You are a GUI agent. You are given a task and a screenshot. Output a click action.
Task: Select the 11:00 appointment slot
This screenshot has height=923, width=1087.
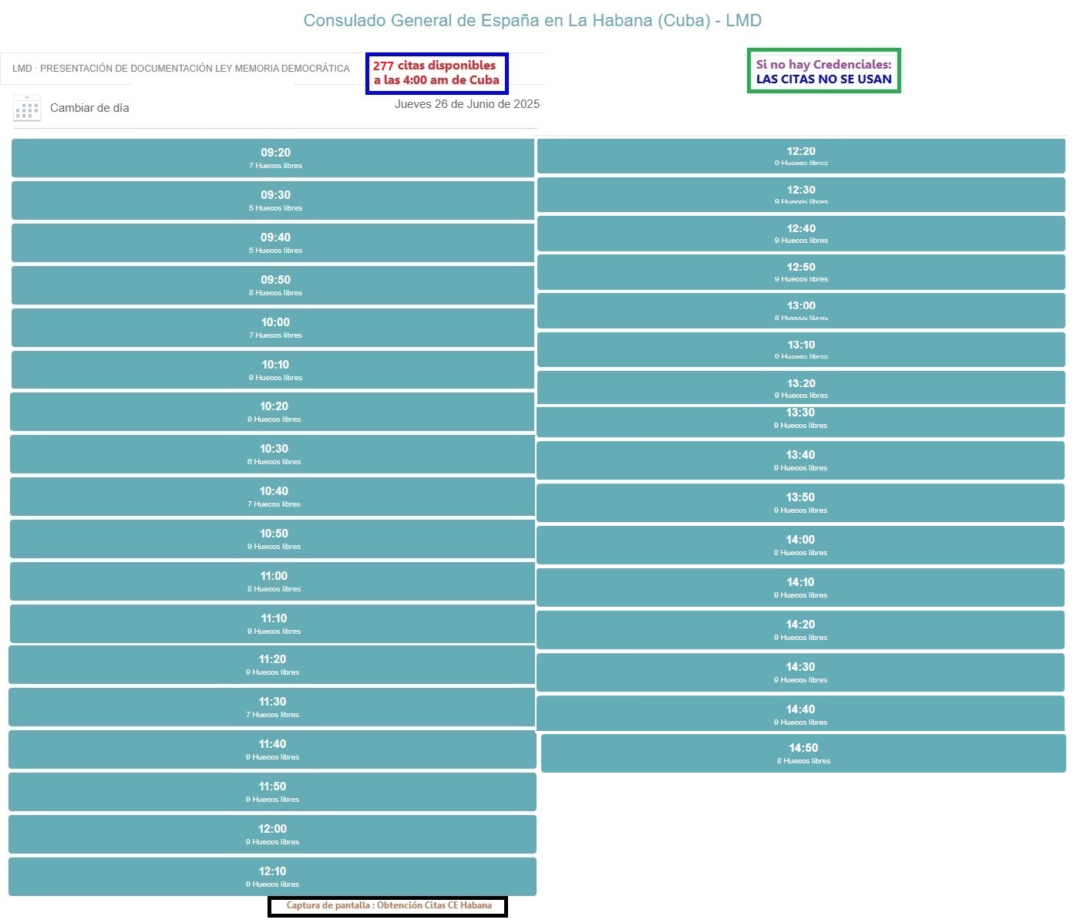[x=272, y=581]
